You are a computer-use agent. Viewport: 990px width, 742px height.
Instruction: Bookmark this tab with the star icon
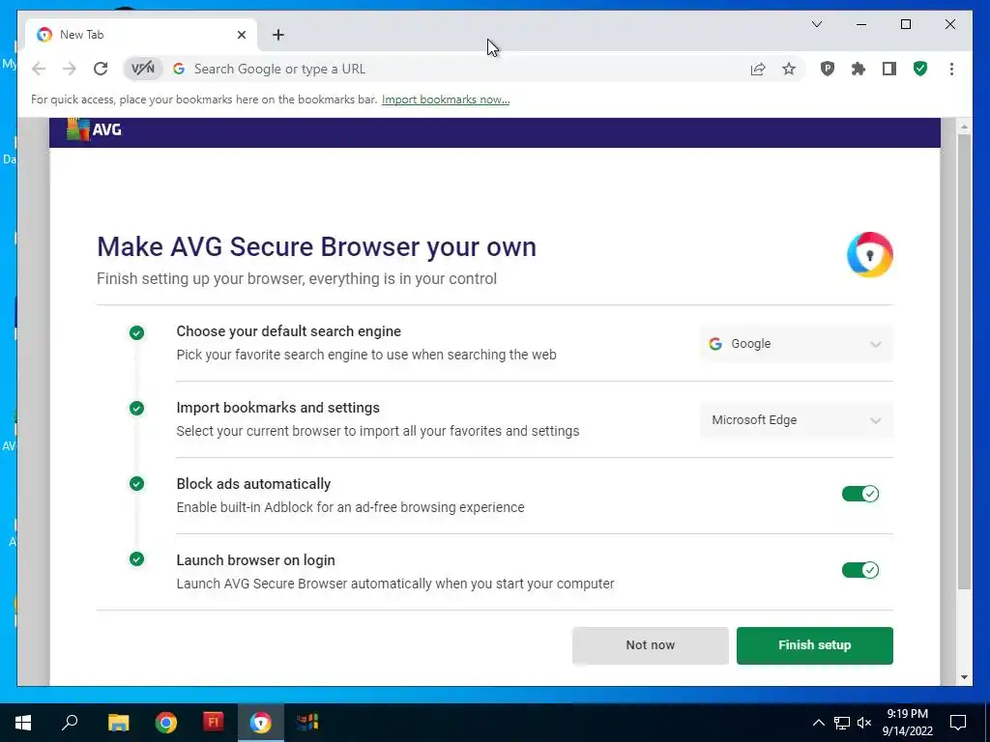(789, 69)
